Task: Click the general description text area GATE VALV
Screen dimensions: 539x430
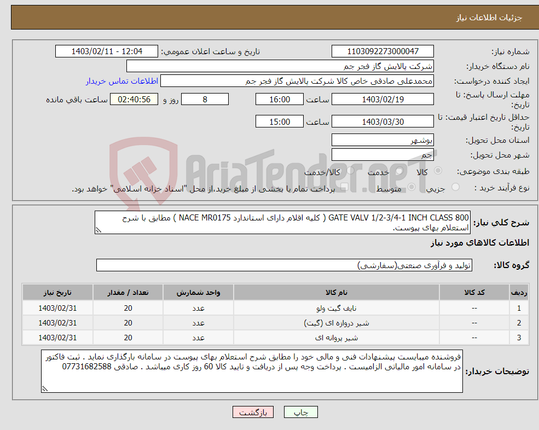Action: pyautogui.click(x=282, y=223)
